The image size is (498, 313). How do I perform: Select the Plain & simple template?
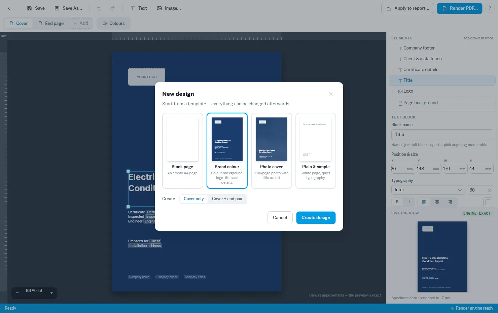[316, 151]
